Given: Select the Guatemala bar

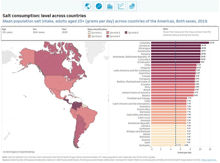Looking at the screenshot, I should [176, 51].
